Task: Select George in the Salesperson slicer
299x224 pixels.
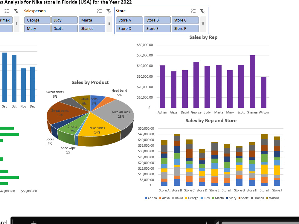Action: (x=37, y=20)
